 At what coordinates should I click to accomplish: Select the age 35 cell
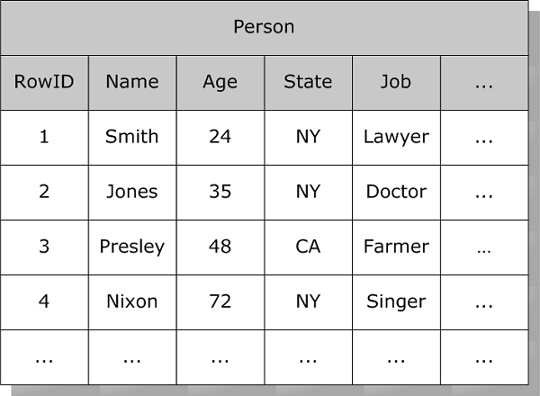220,192
